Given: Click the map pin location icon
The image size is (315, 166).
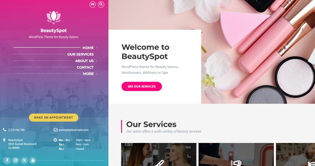Looking at the screenshot, I should pos(4,140).
